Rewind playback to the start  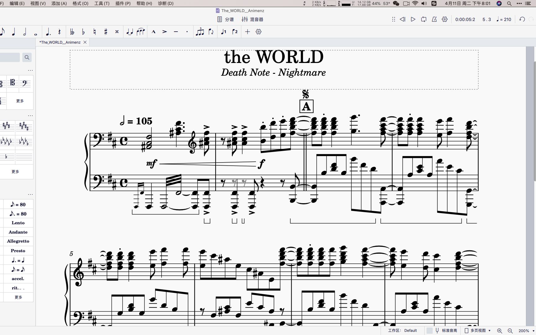click(403, 19)
